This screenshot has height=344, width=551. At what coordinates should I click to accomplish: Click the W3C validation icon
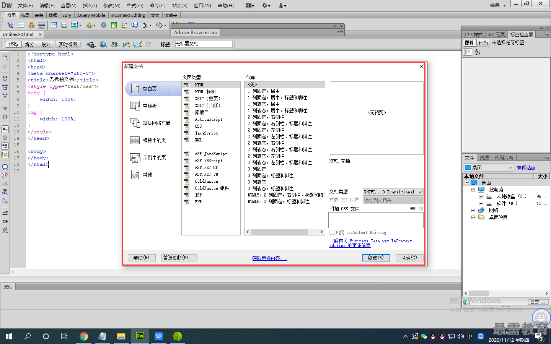pos(126,44)
